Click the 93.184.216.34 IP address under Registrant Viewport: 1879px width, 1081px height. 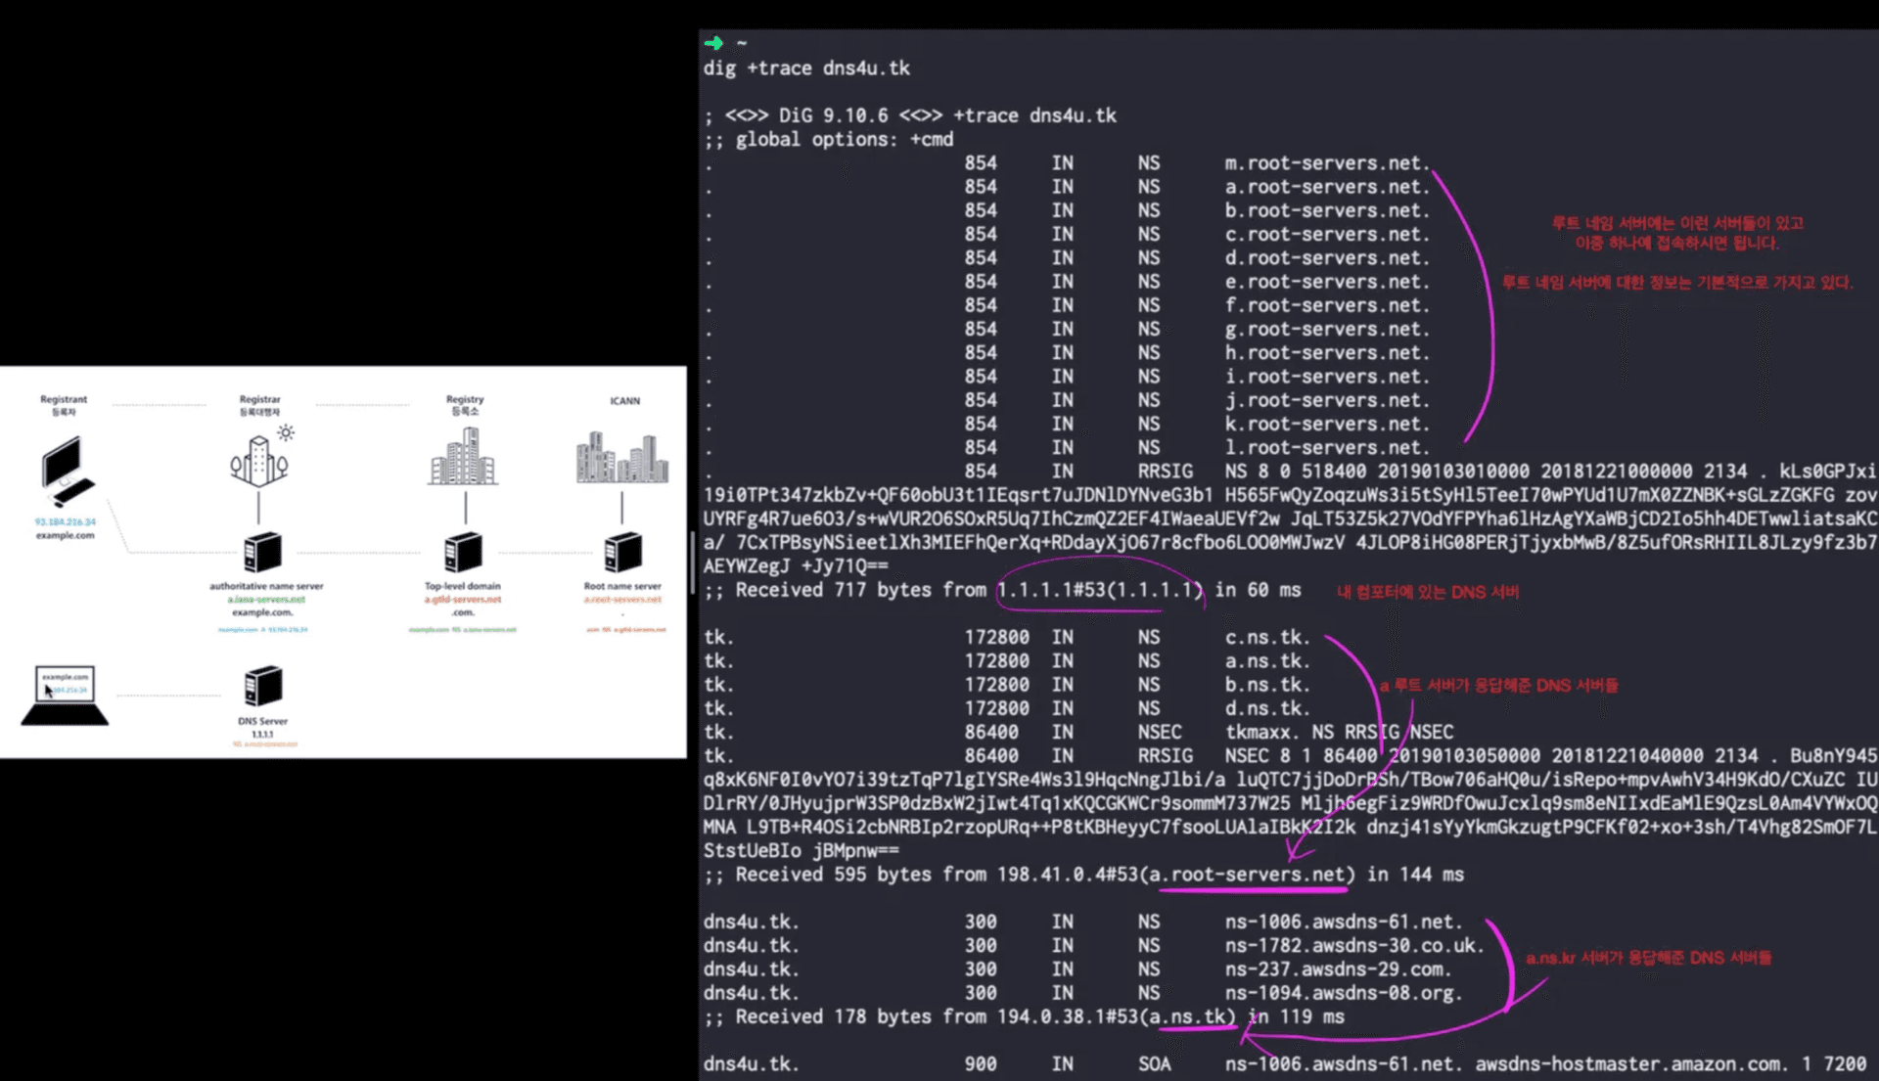point(65,521)
